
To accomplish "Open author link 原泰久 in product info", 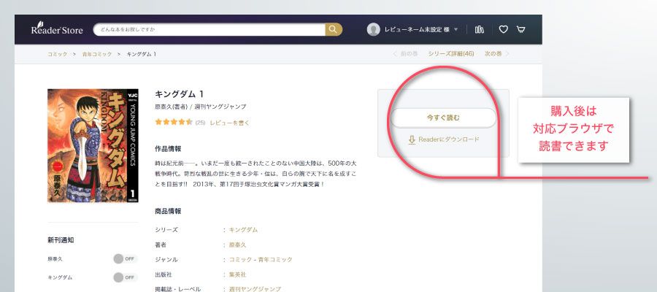I will tap(237, 245).
